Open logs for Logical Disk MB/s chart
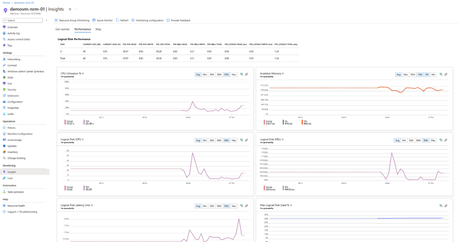Image resolution: width=459 pixels, height=242 pixels. tap(441, 140)
